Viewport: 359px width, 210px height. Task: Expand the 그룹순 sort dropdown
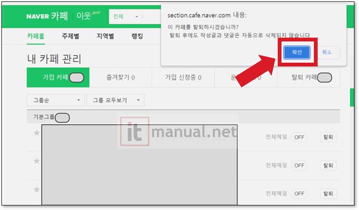[x=56, y=100]
